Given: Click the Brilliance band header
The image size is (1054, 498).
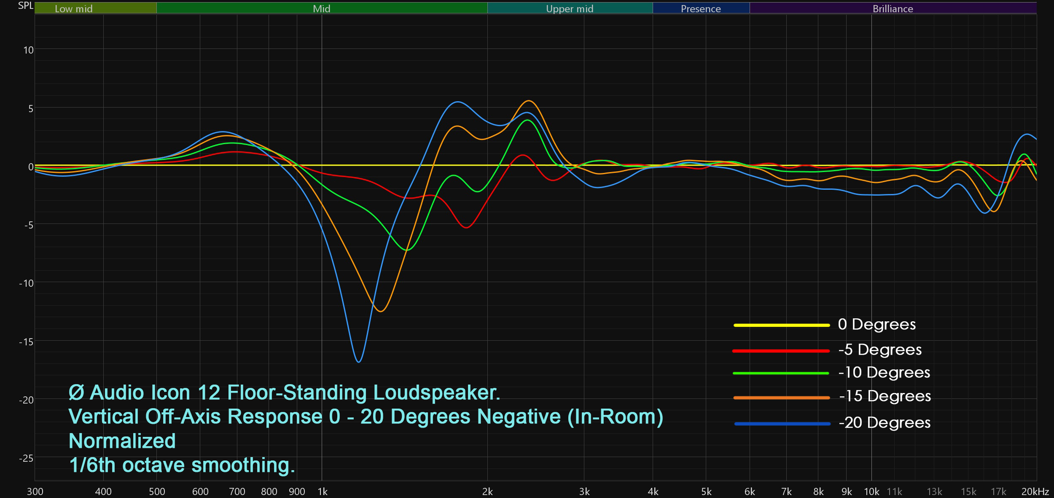Looking at the screenshot, I should [x=893, y=8].
